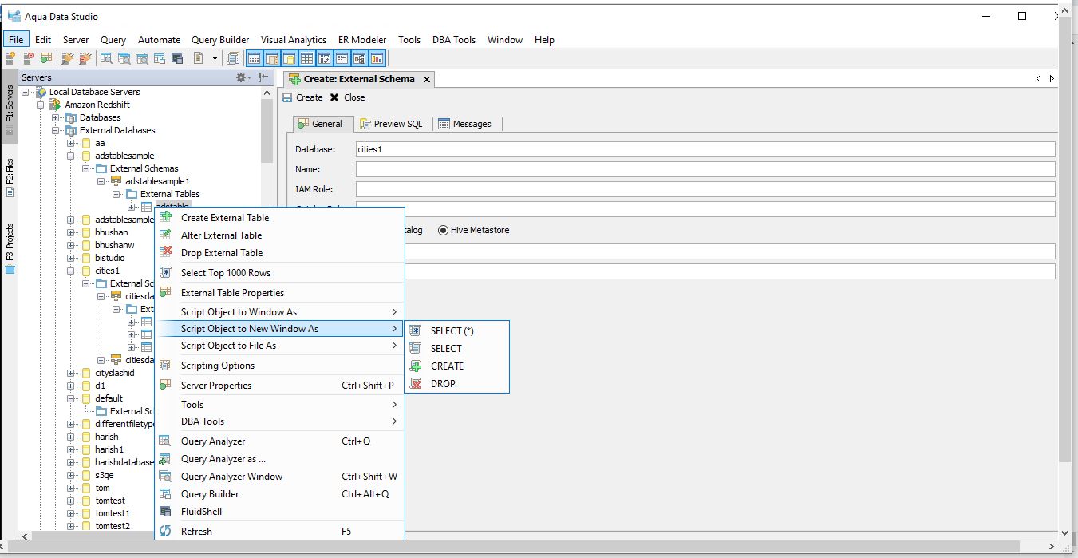
Task: Select the harishdatabase tree item
Action: point(124,462)
